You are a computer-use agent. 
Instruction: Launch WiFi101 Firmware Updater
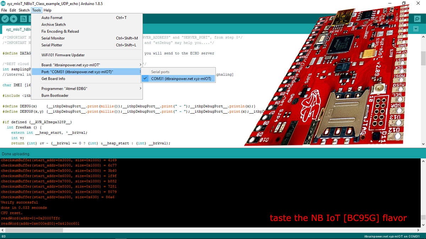coord(63,55)
